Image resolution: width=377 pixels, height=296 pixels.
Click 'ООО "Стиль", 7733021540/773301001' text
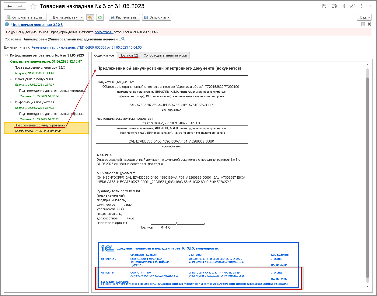pyautogui.click(x=171, y=123)
